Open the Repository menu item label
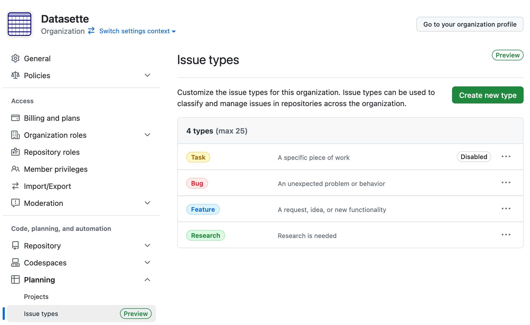Viewport: 530px width, 325px height. tap(42, 246)
